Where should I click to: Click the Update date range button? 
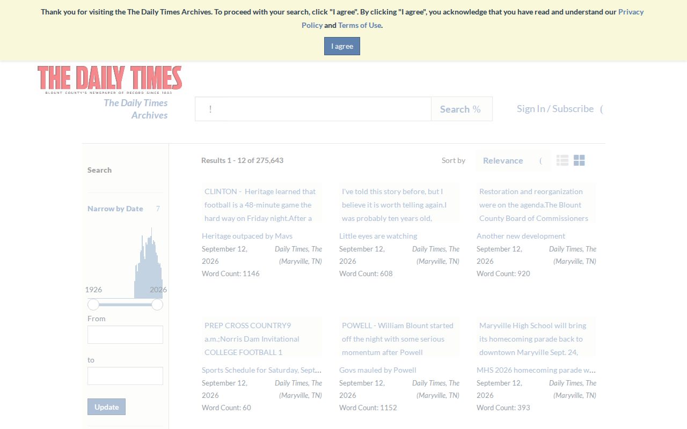click(106, 406)
